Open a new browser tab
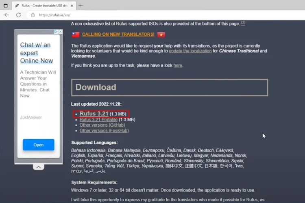Image resolution: width=305 pixels, height=203 pixels. [x=81, y=5]
